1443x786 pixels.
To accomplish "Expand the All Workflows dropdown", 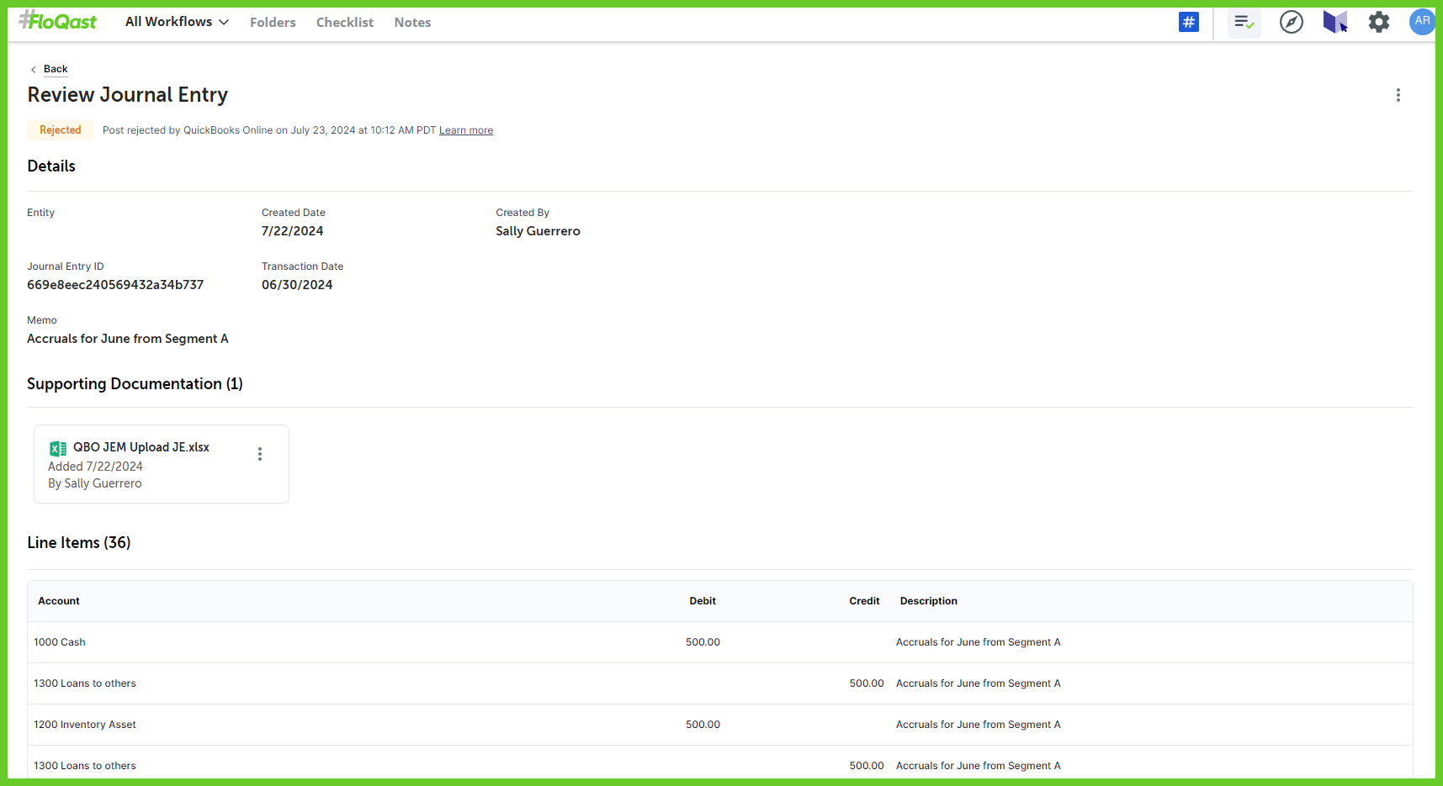I will coord(177,22).
